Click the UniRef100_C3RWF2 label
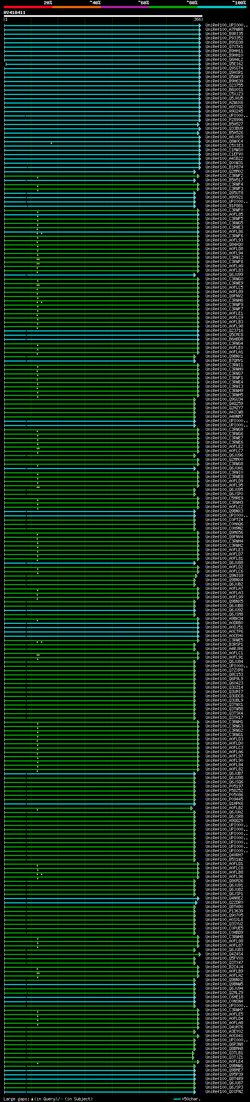The height and width of the screenshot is (1102, 250). (x=224, y=176)
